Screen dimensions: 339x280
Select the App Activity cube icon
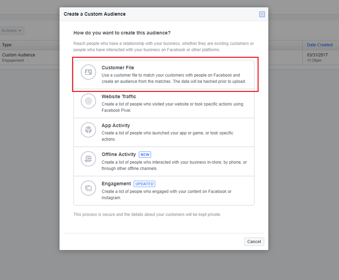point(88,130)
